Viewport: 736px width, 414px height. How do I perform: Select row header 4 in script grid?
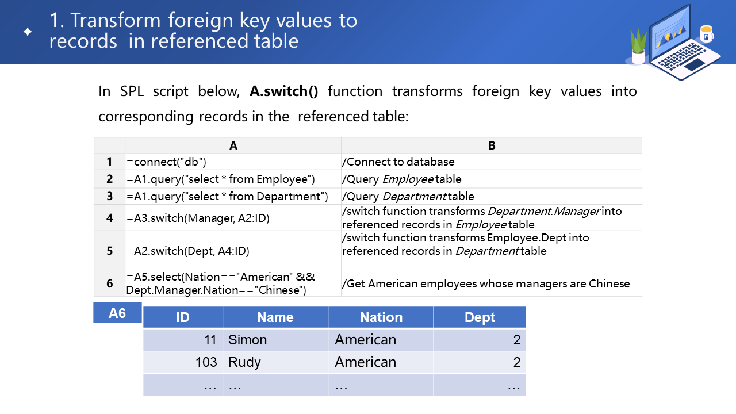pyautogui.click(x=109, y=218)
